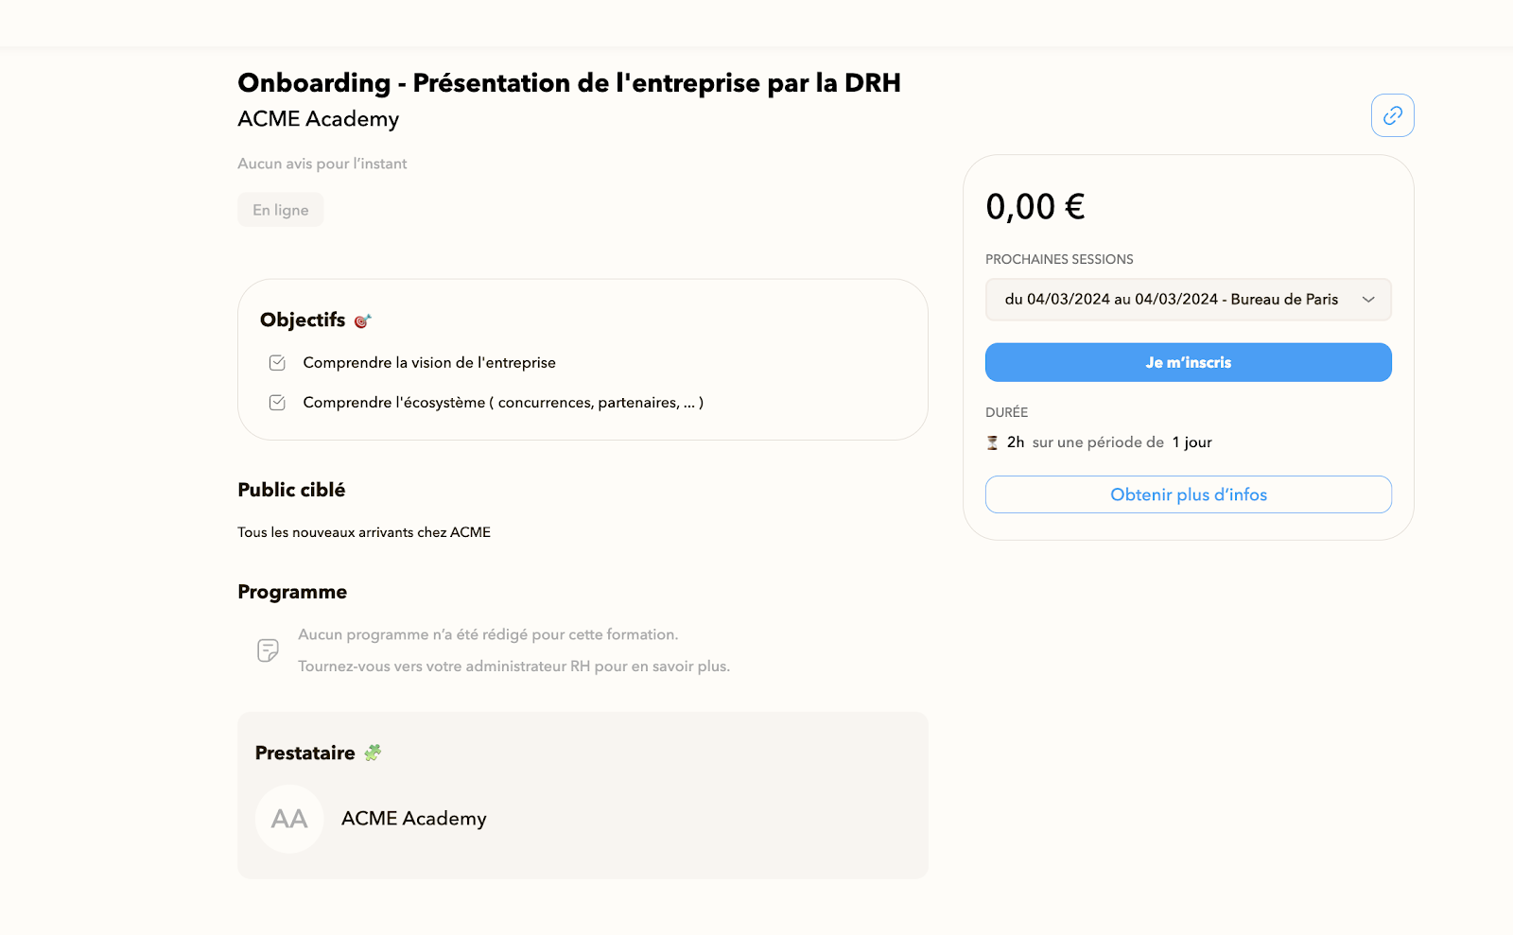Toggle checkbox for Comprendre l'écosystème
Screen dimensions: 1513x935
click(x=277, y=403)
